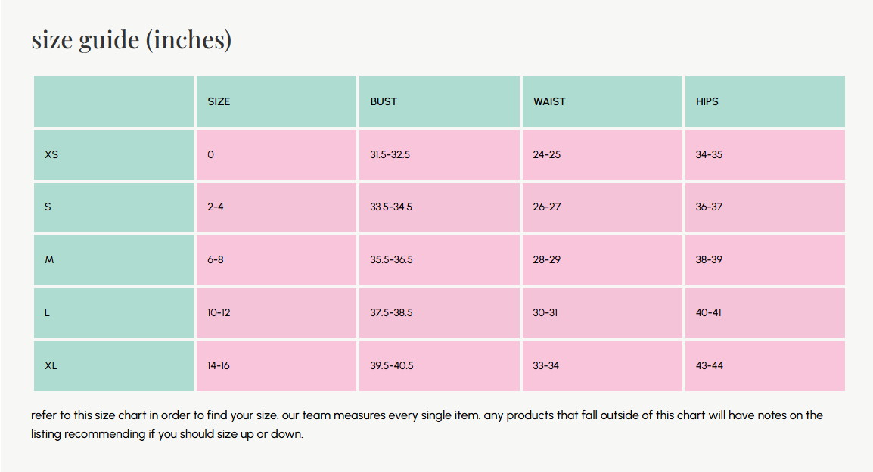Select the size value 2-4

click(x=216, y=206)
